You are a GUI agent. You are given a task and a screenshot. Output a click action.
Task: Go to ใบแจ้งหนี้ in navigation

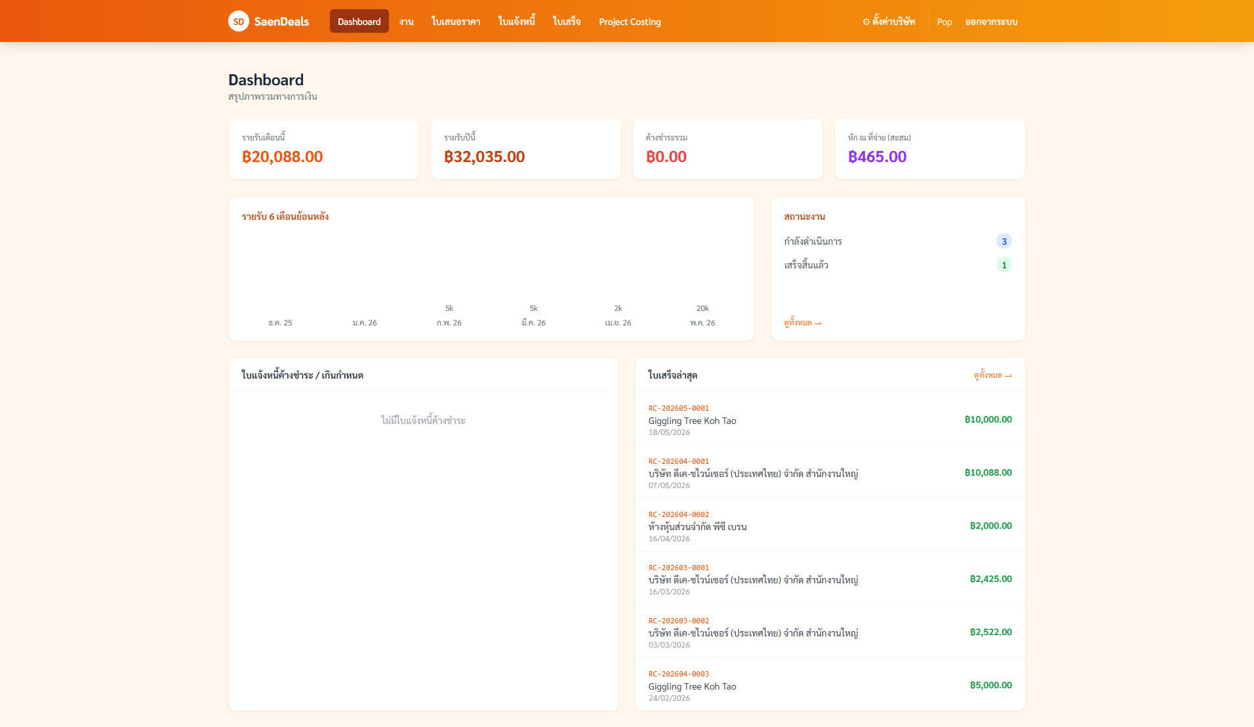517,22
